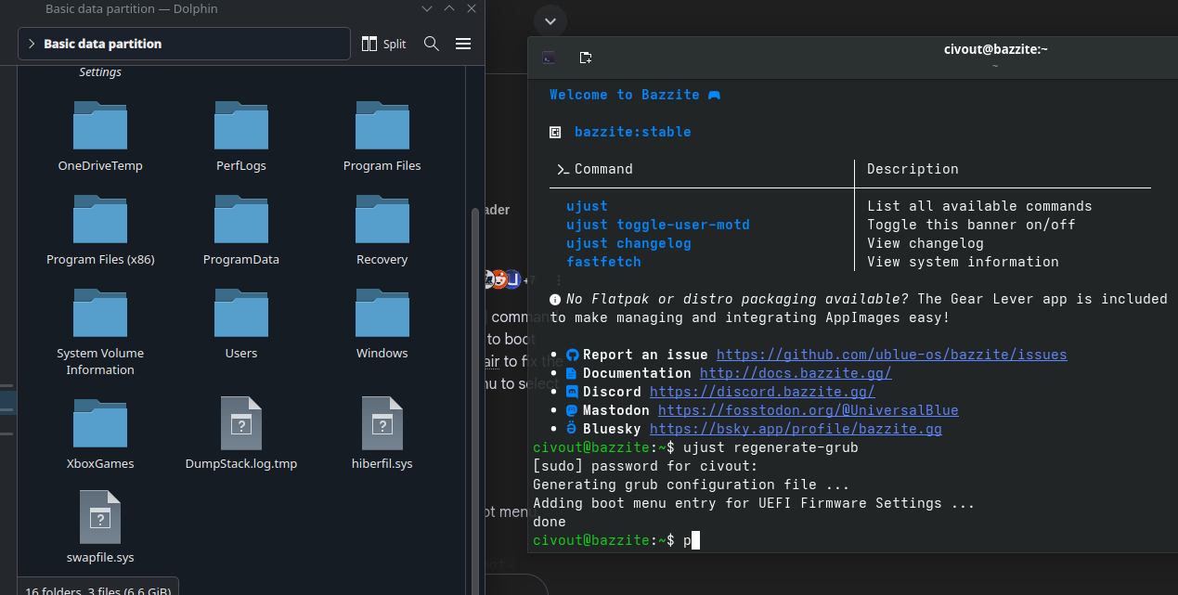1178x595 pixels.
Task: Click the "ujust regenerate-grub" command line
Action: click(770, 447)
